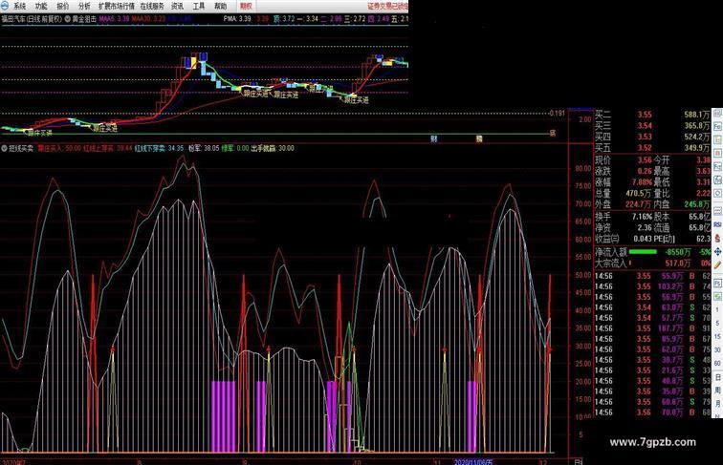Click the yellow marker right of 财
The width and height of the screenshot is (723, 465).
[x=479, y=138]
